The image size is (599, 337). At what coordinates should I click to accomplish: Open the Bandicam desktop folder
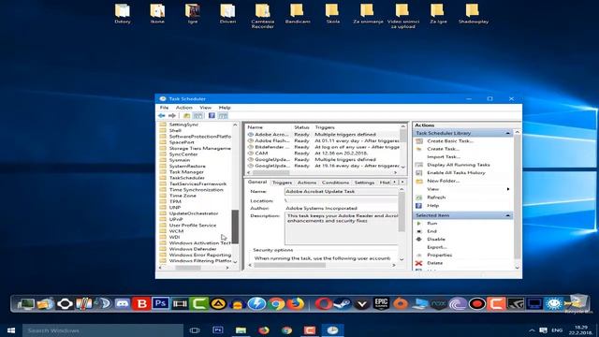coord(298,15)
